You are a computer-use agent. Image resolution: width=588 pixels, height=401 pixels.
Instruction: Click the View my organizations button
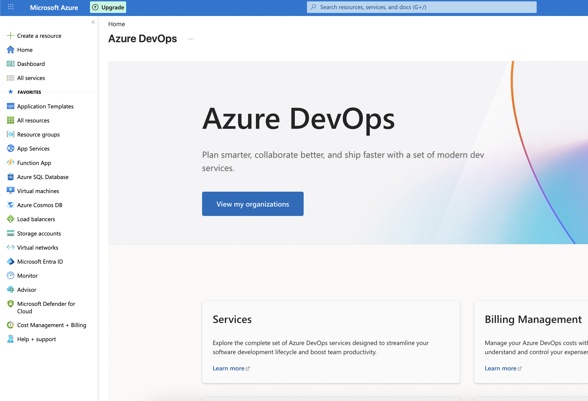(253, 204)
